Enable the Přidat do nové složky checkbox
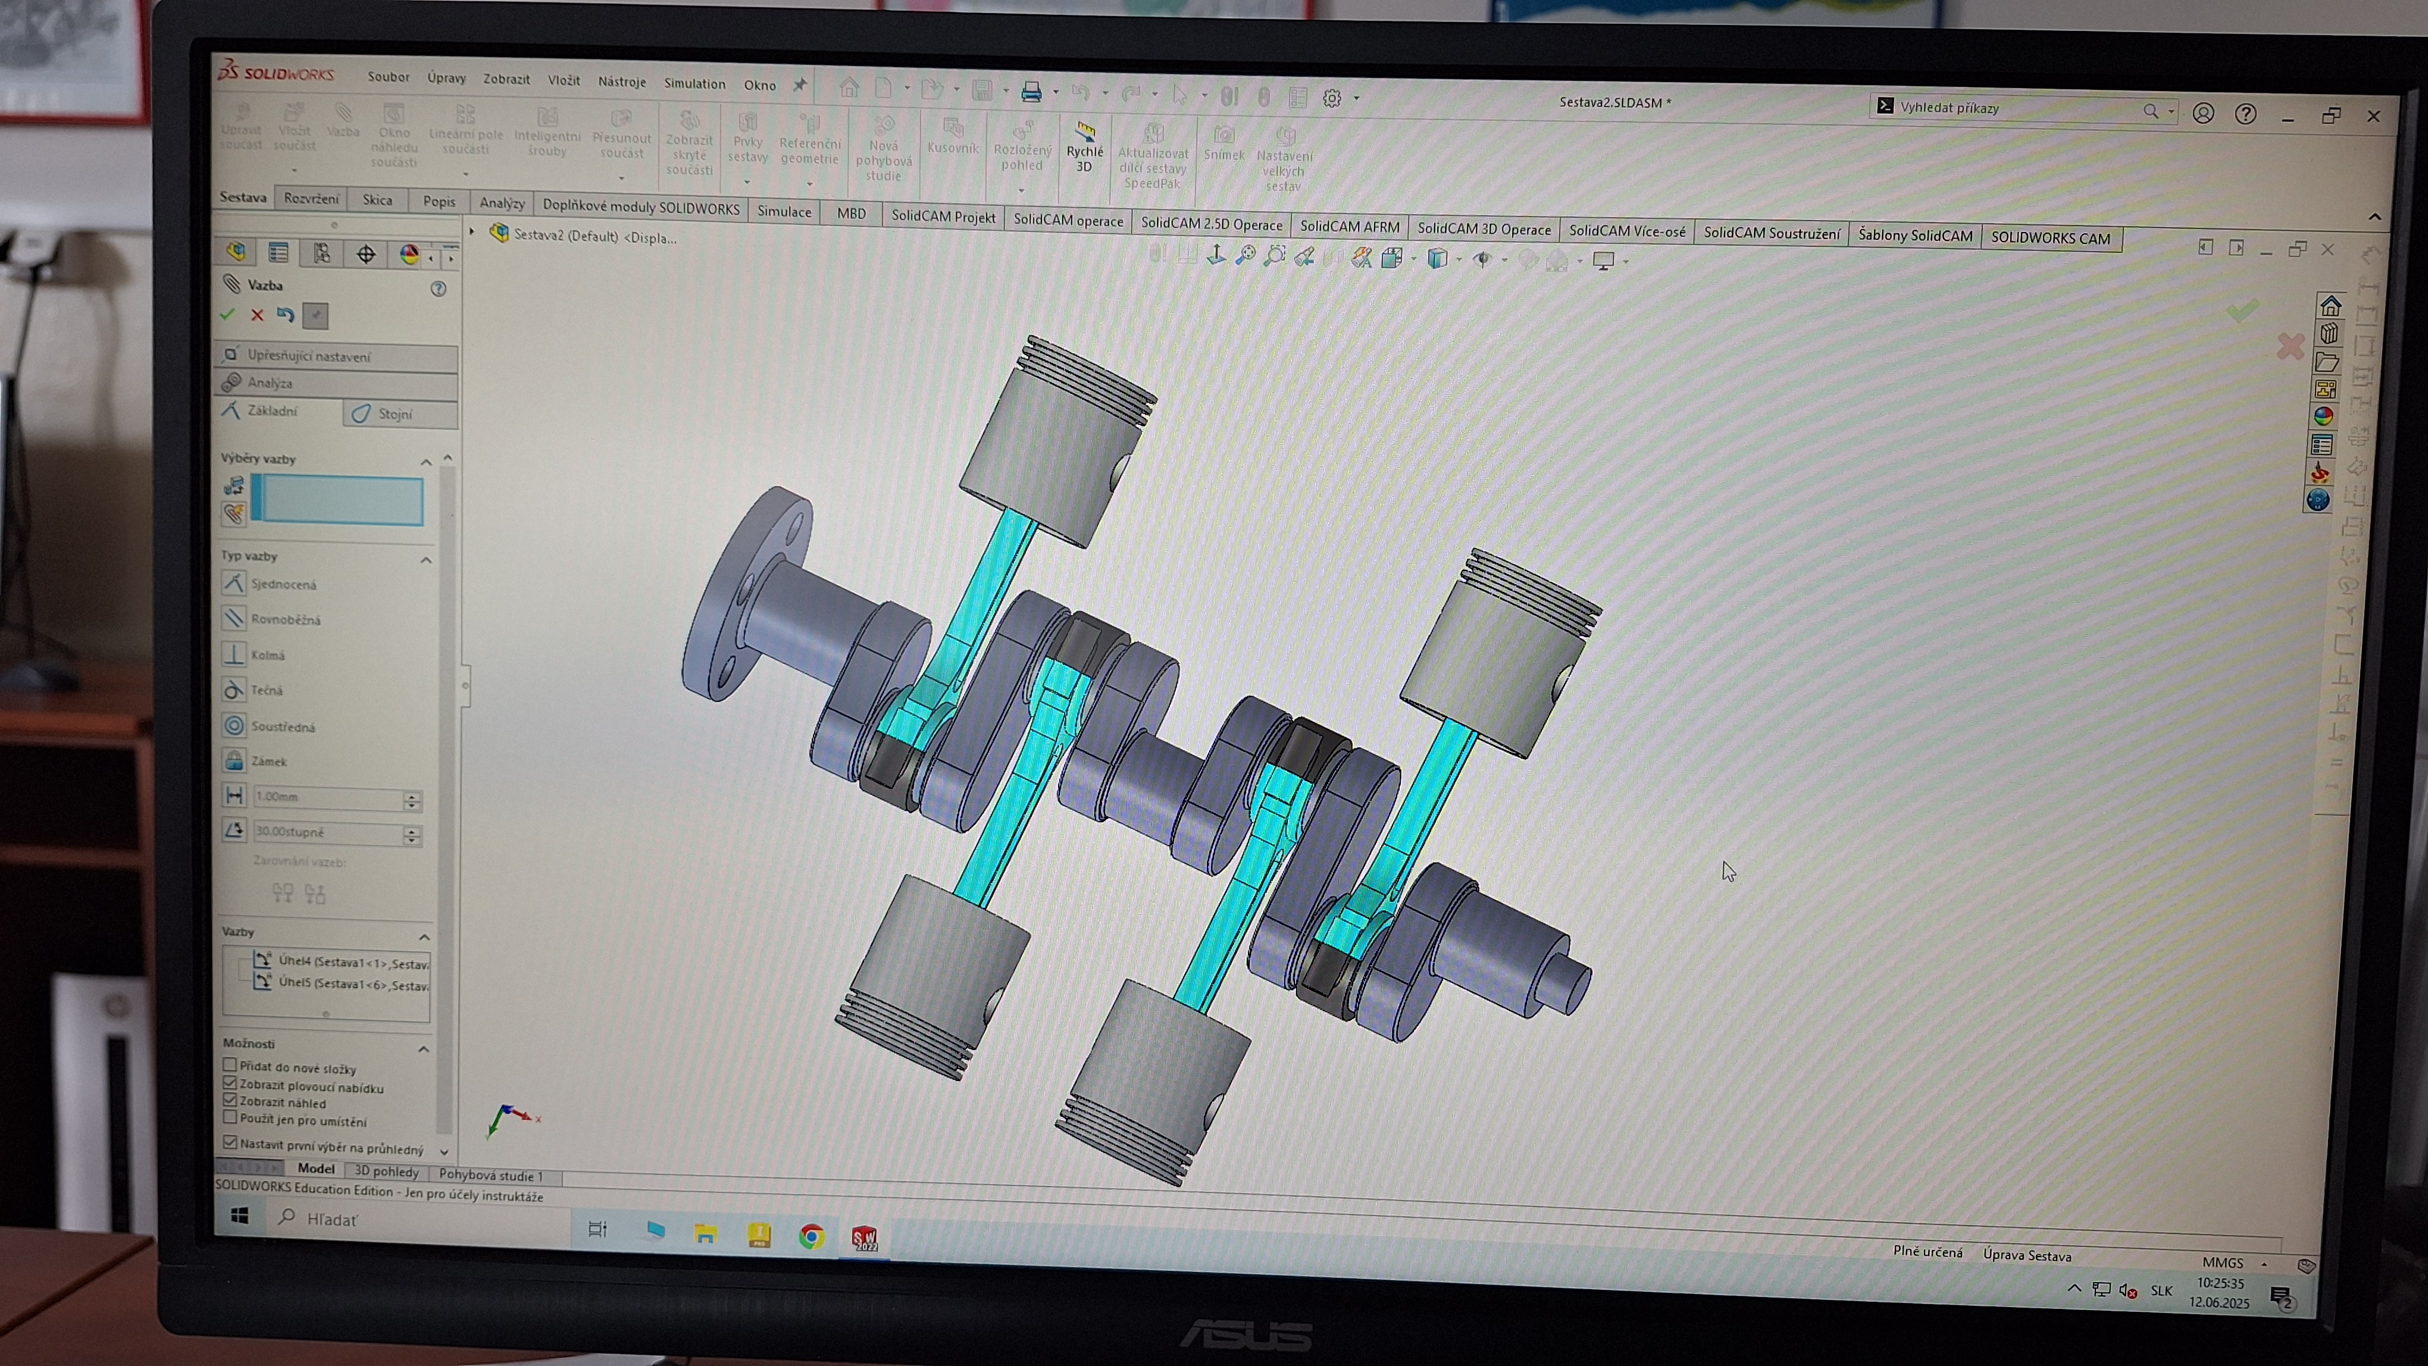This screenshot has width=2428, height=1366. [230, 1066]
